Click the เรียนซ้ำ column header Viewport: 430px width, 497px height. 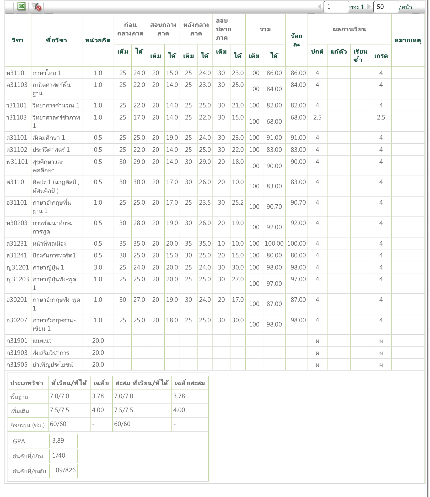pyautogui.click(x=361, y=55)
